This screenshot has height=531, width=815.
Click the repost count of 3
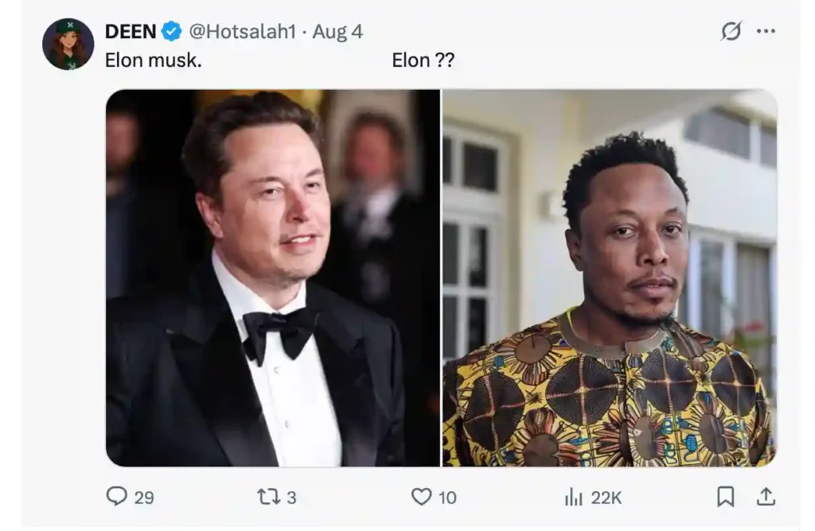pyautogui.click(x=291, y=498)
